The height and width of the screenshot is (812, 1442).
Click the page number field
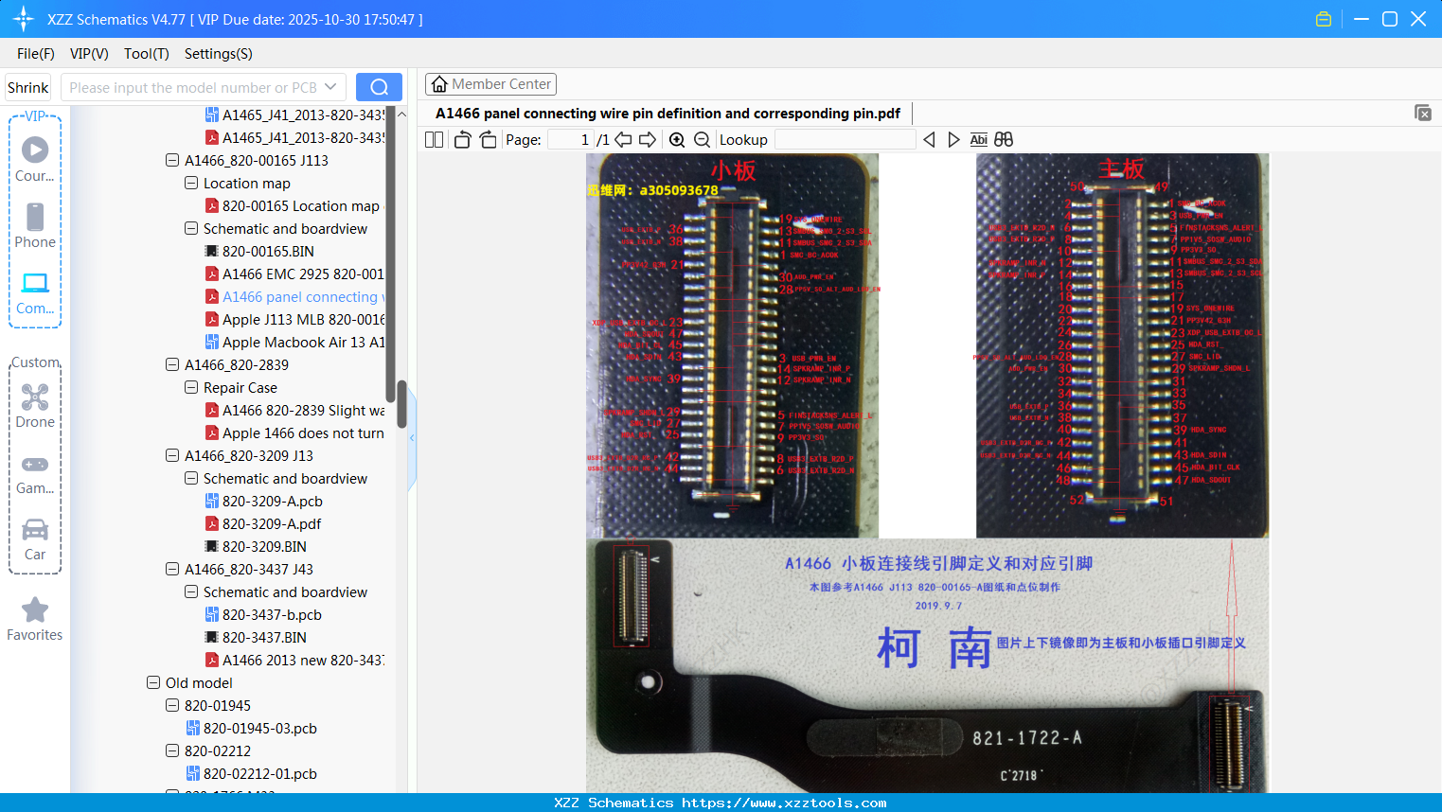point(570,140)
